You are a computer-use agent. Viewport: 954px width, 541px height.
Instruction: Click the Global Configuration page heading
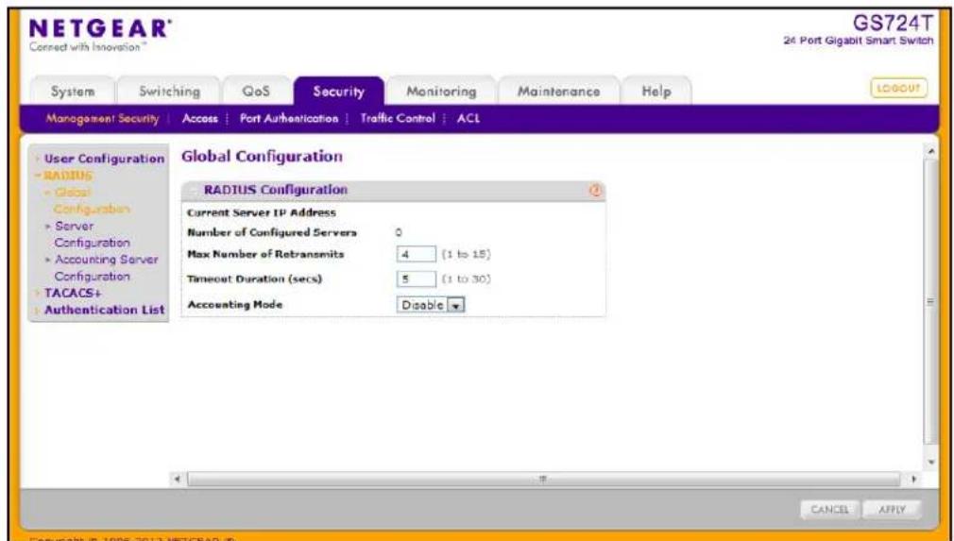pos(262,156)
